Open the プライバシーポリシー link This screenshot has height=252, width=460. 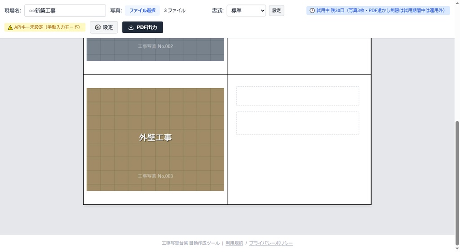pyautogui.click(x=271, y=243)
